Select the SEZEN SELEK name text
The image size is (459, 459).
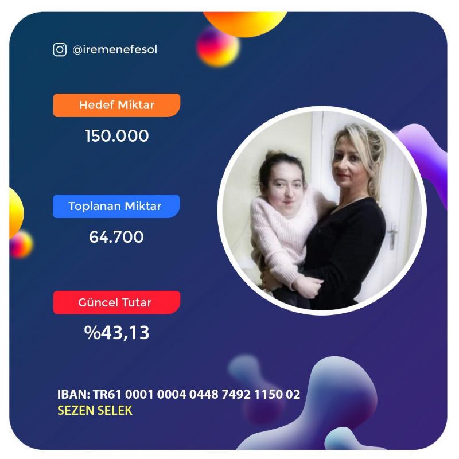pos(95,410)
